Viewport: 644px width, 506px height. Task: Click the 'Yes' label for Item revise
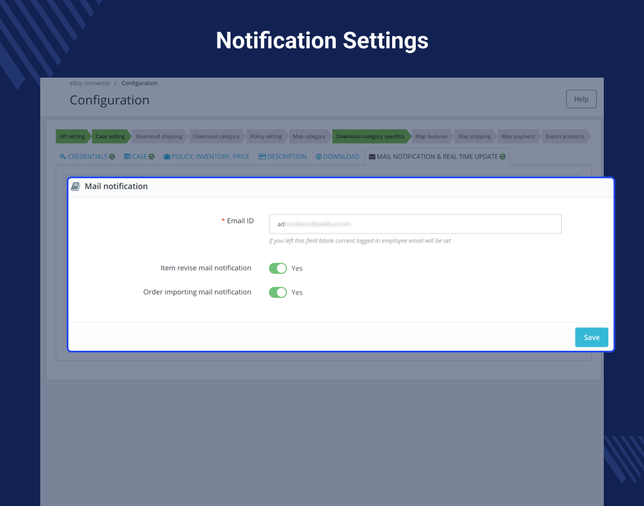297,268
